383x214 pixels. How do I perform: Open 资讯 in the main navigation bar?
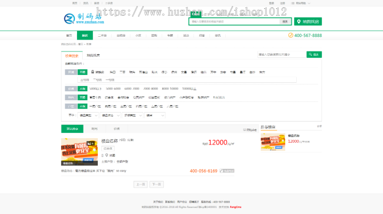pyautogui.click(x=217, y=35)
